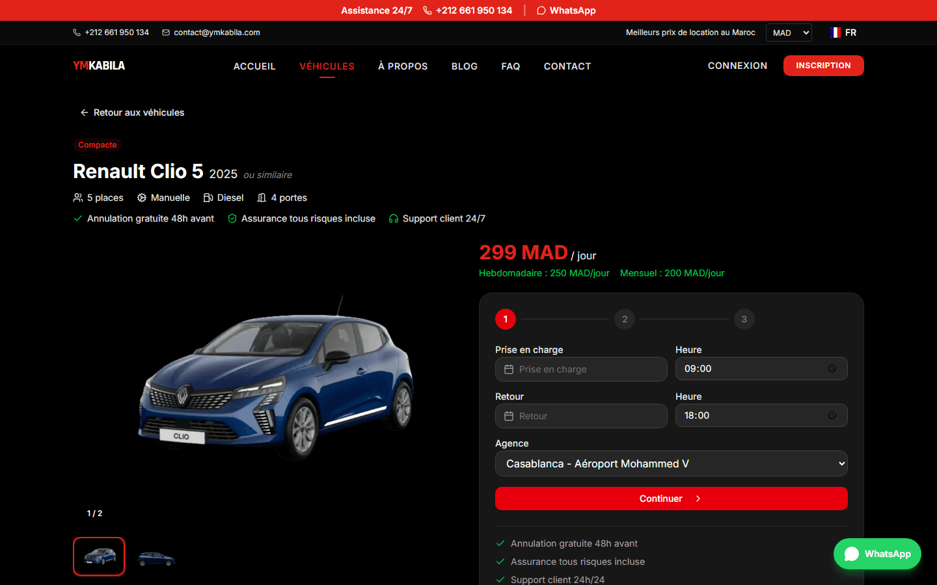Click Retour aux véhicules link
The height and width of the screenshot is (585, 937).
[132, 112]
